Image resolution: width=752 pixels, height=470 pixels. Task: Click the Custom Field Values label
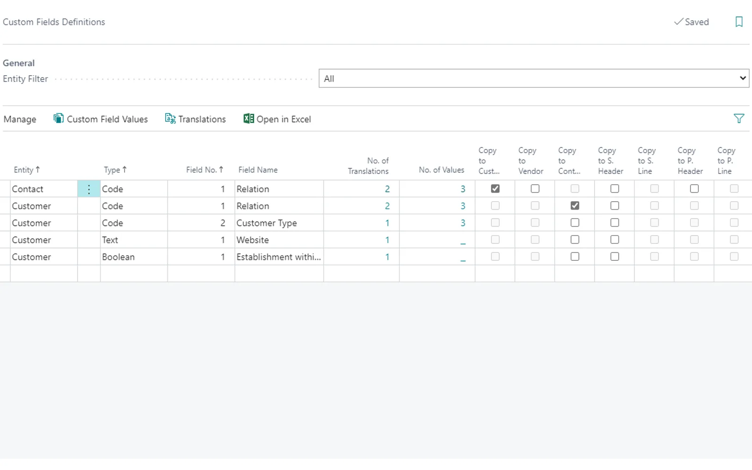[107, 119]
